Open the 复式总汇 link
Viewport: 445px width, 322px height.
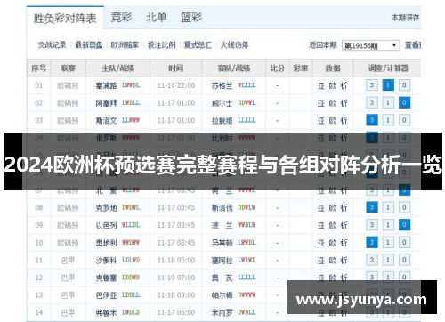click(x=198, y=45)
